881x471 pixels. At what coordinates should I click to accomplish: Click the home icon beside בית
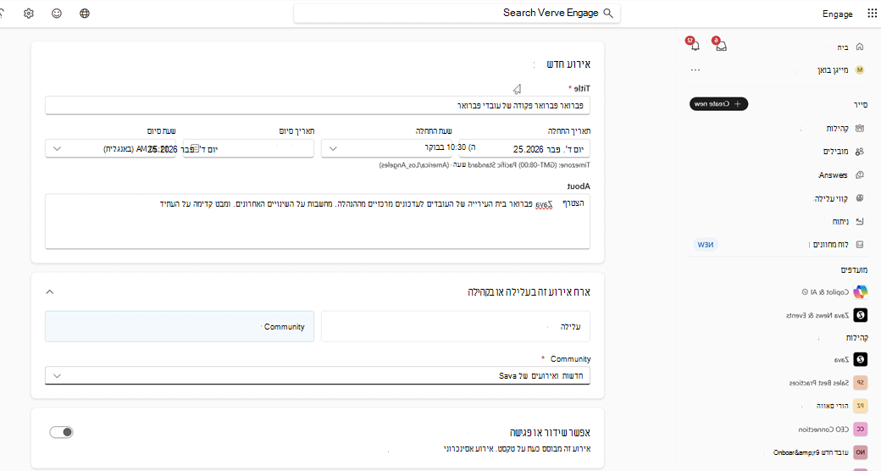coord(860,47)
